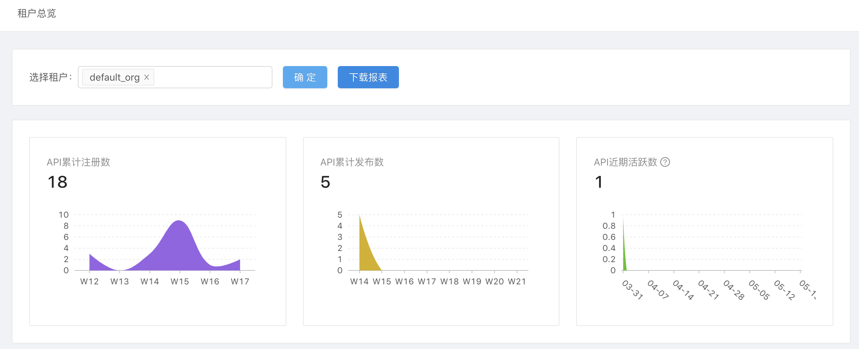Click the total registered count 18
This screenshot has width=859, height=349.
[57, 182]
